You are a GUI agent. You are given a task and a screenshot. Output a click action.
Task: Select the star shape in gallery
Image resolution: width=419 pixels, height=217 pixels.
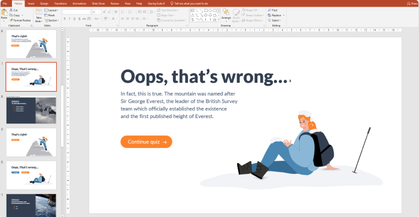click(214, 20)
